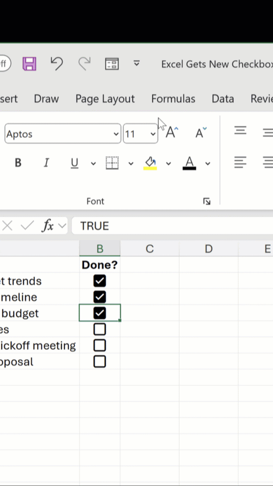Viewport: 273px width, 486px height.
Task: Click the budget task cell
Action: (x=40, y=313)
